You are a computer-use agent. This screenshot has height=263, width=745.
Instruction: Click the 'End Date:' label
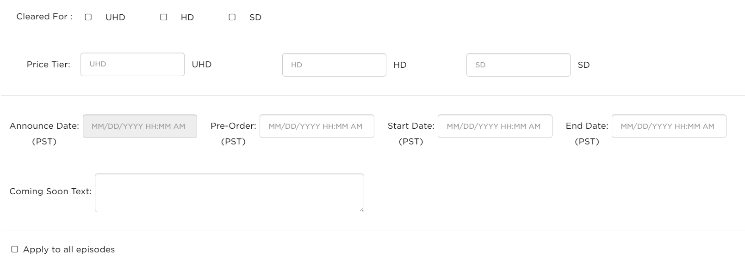click(587, 126)
